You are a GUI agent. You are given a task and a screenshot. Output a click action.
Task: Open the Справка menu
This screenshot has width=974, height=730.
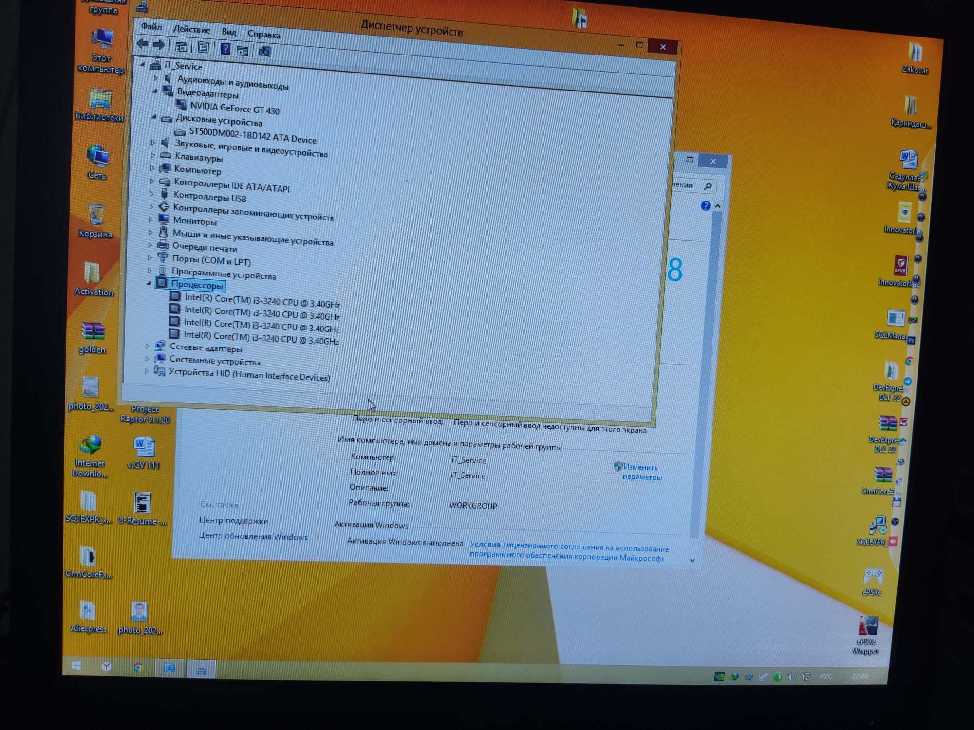tap(264, 35)
